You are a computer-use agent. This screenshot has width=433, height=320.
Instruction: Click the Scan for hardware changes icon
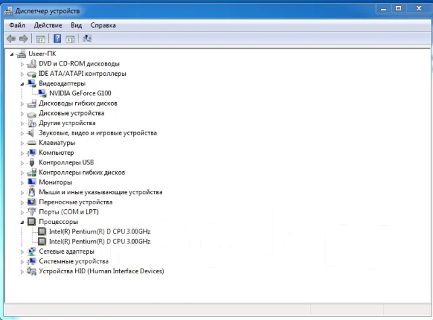(x=87, y=39)
